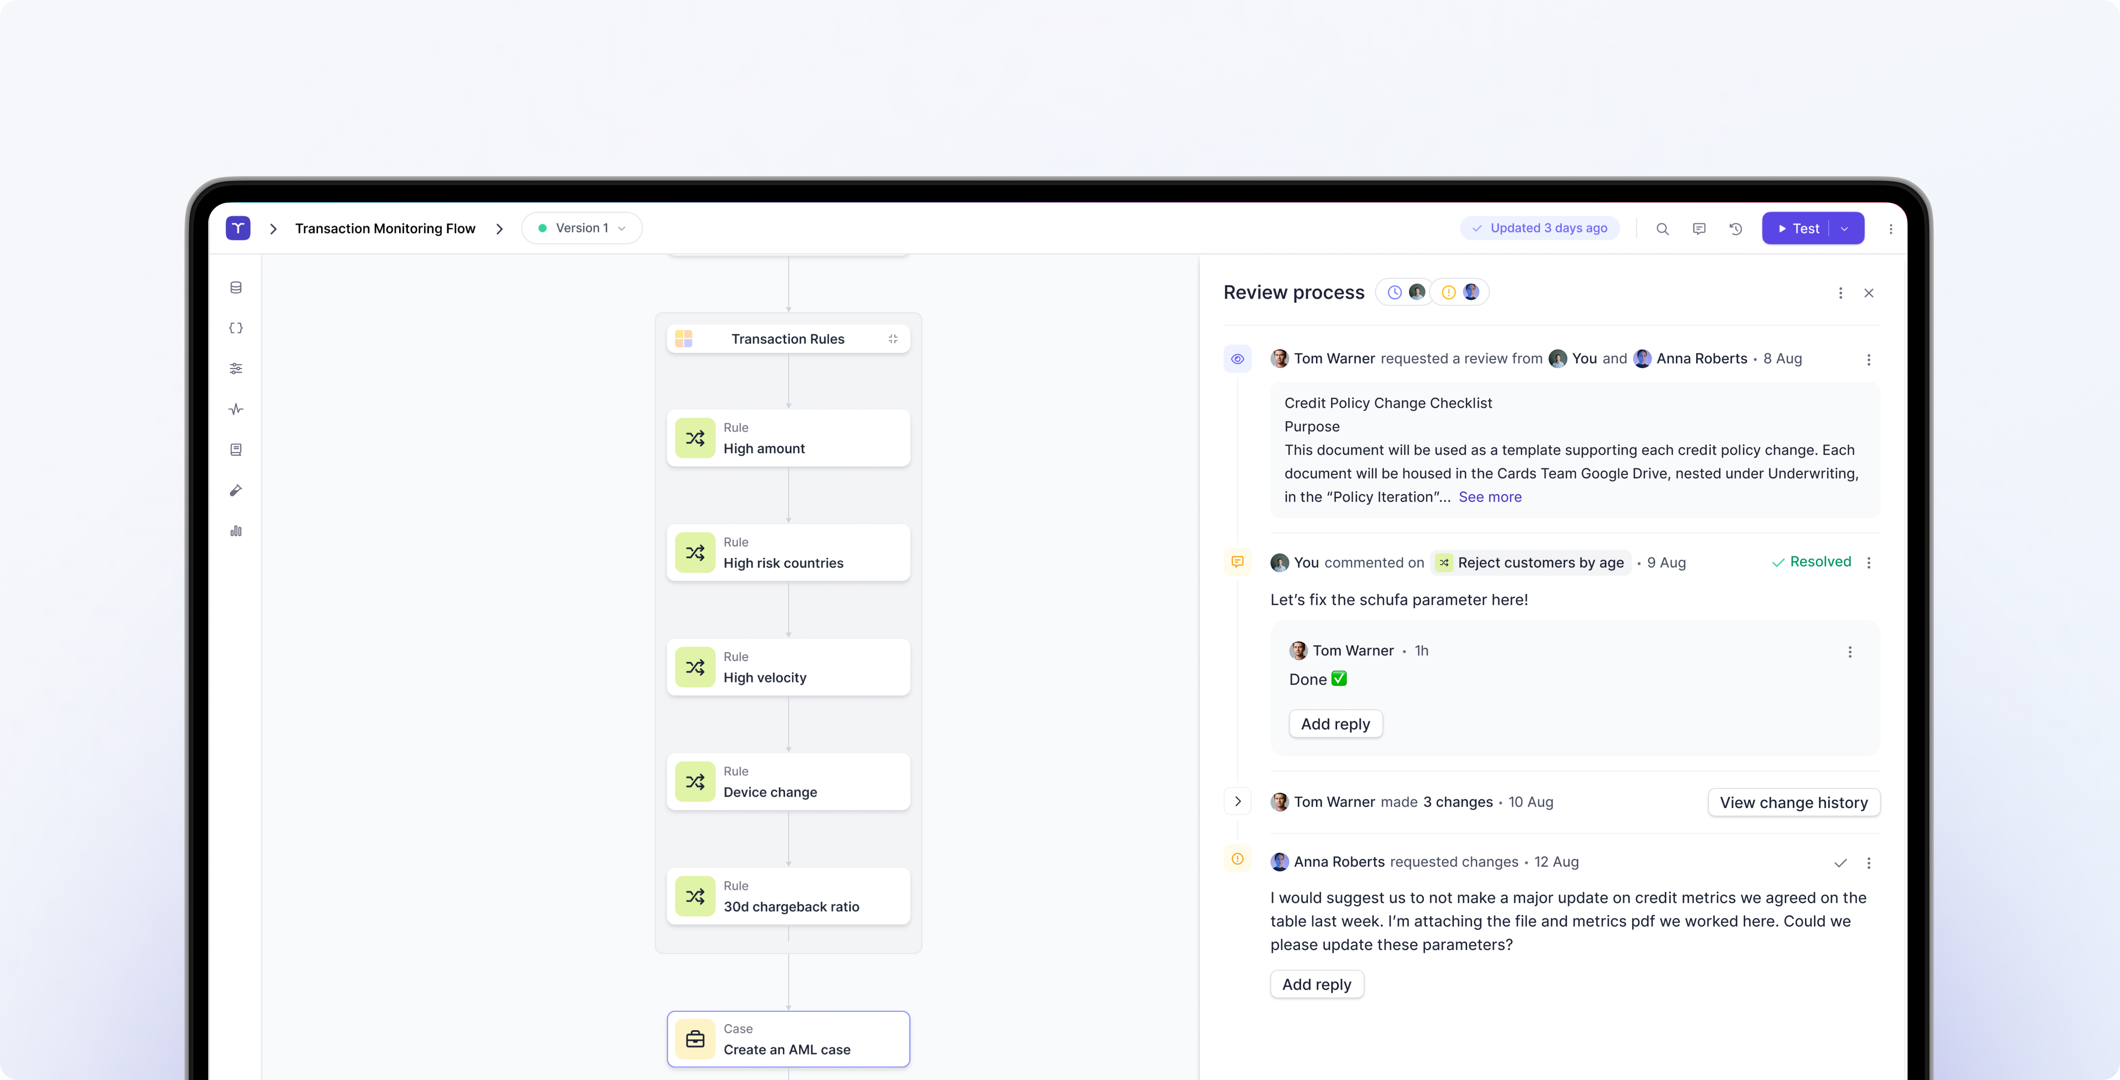2120x1080 pixels.
Task: Select the Create an AML case node
Action: pos(788,1039)
